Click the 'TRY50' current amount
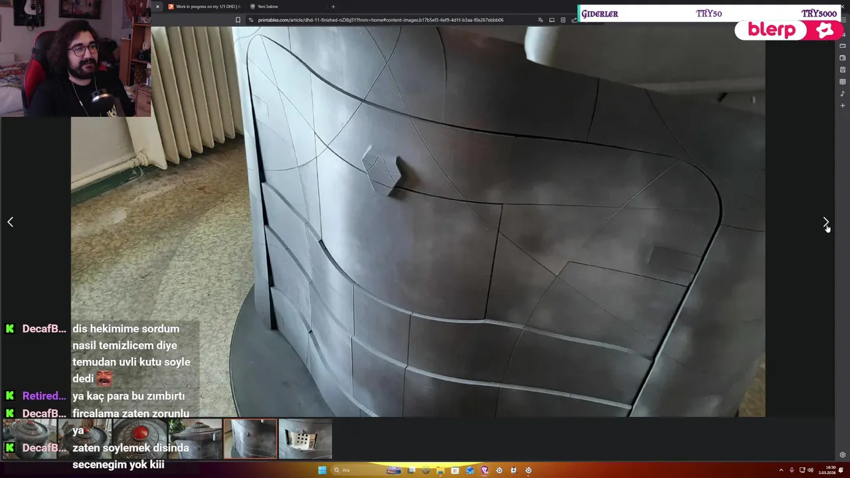850x478 pixels. (709, 13)
